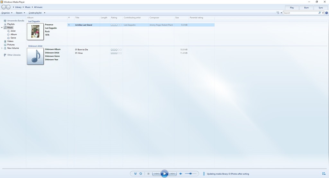This screenshot has height=178, width=329.
Task: Click the Rock genre label under Presence
Action: click(x=47, y=31)
